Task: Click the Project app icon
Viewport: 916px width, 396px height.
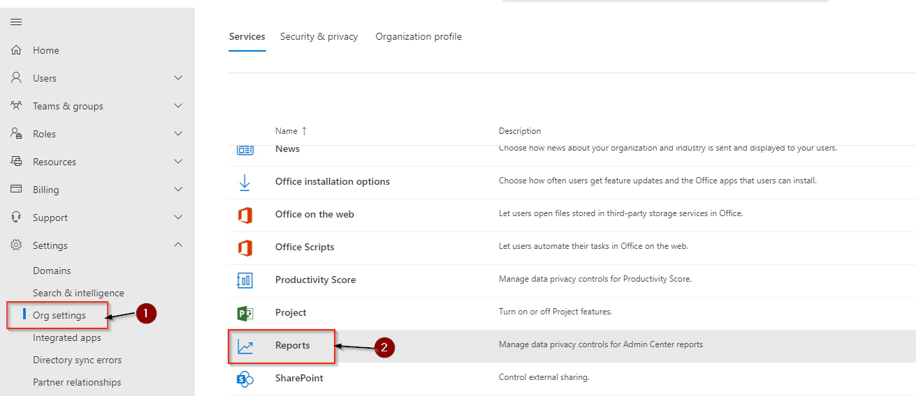Action: [245, 313]
